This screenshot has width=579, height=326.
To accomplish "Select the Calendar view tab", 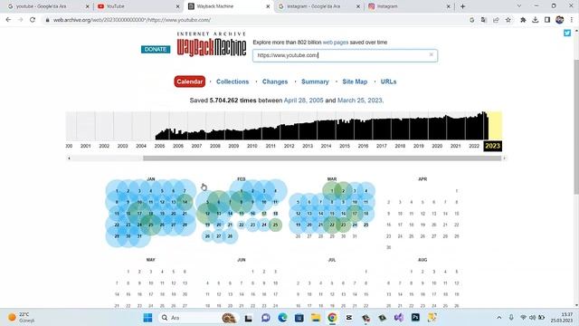I will pos(189,81).
